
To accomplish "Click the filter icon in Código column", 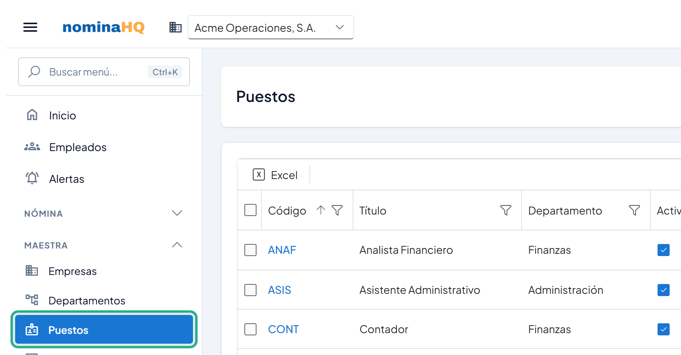I will [x=337, y=210].
